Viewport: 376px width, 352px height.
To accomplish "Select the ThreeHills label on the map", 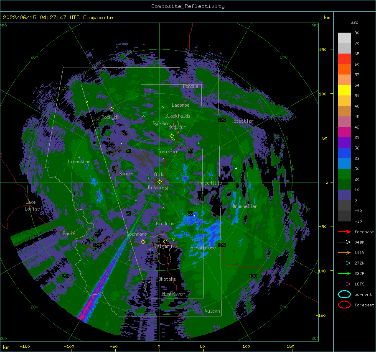I will pyautogui.click(x=210, y=183).
